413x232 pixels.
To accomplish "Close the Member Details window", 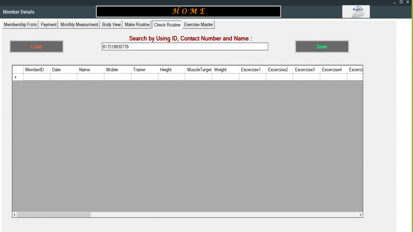I will click(x=408, y=2).
